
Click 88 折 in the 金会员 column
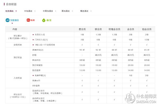[x=131, y=50]
